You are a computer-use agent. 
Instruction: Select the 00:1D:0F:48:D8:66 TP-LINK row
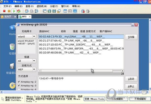click(81, 53)
